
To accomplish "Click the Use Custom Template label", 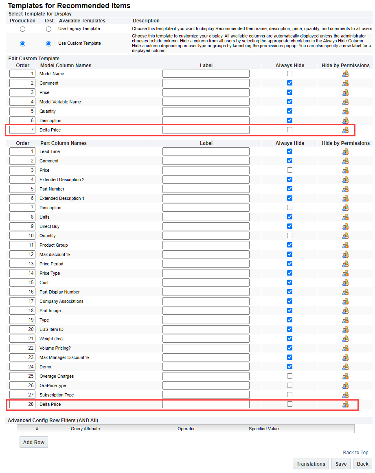I will pos(80,43).
